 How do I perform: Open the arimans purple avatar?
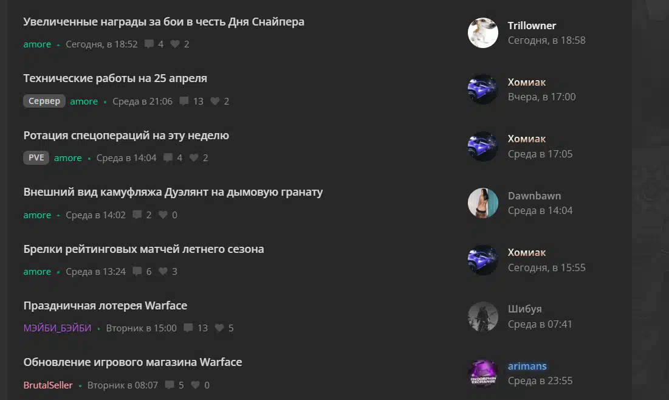point(483,373)
